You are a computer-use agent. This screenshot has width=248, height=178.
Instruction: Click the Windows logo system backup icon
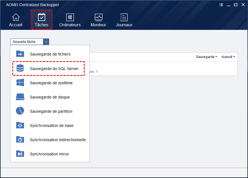(20, 83)
